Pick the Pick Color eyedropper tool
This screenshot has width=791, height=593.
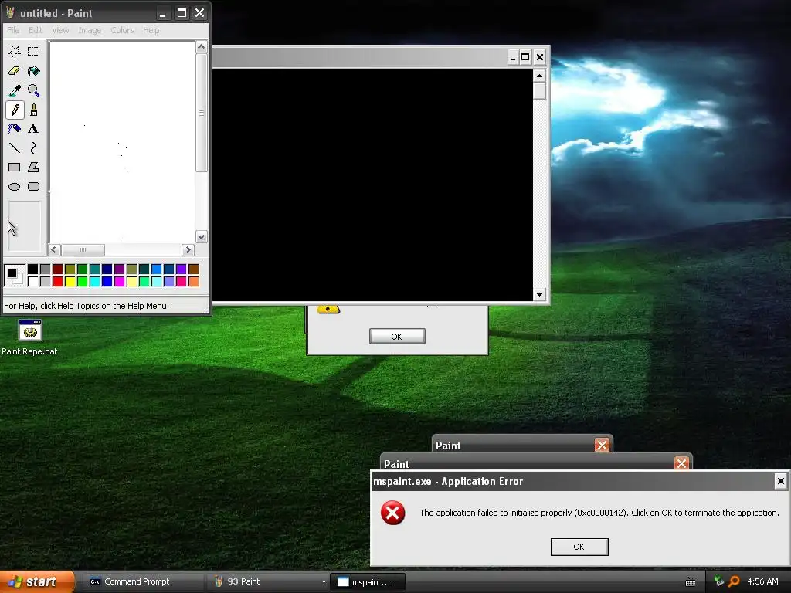tap(14, 90)
